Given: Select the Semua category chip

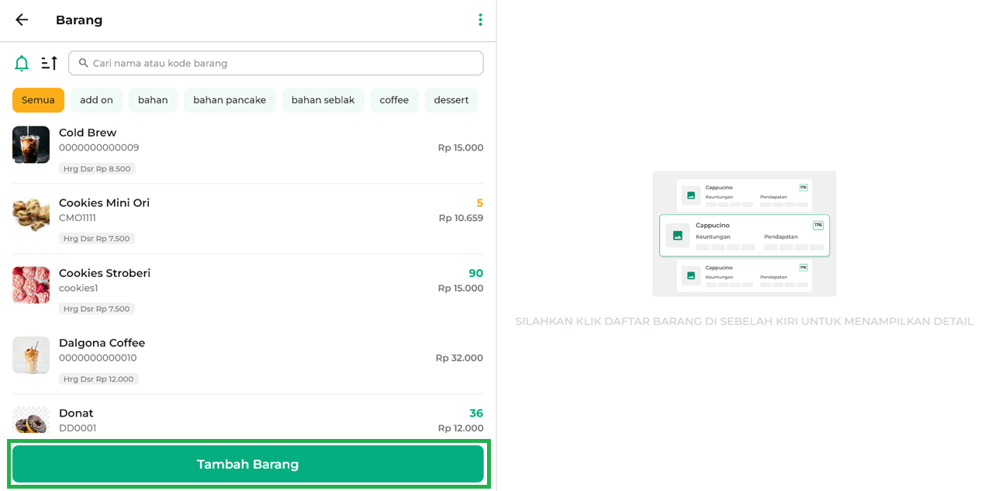Looking at the screenshot, I should click(38, 100).
